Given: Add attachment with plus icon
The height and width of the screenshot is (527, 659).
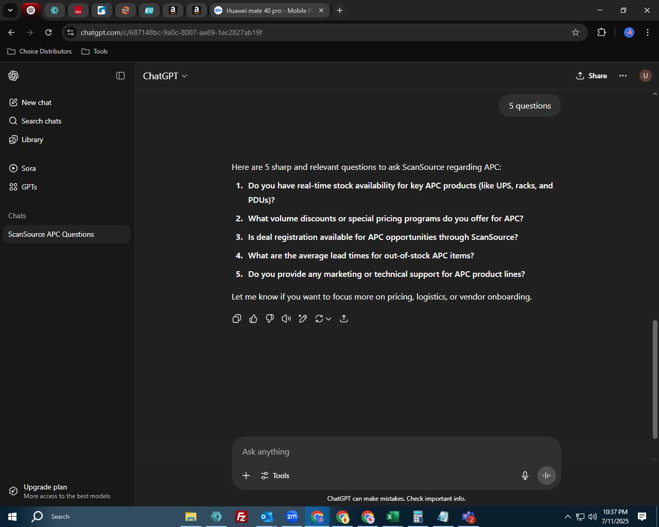Looking at the screenshot, I should click(x=246, y=476).
